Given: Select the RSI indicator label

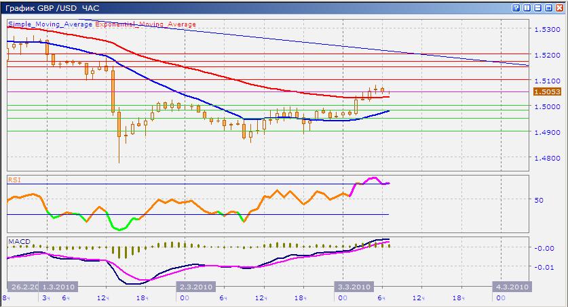Looking at the screenshot, I should click(x=14, y=179).
